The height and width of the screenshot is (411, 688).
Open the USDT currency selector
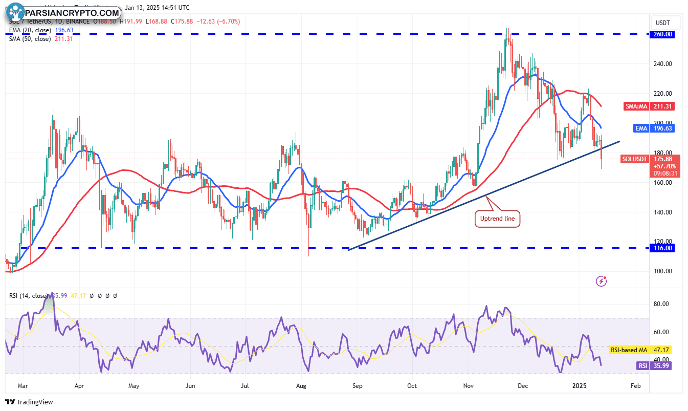point(666,23)
